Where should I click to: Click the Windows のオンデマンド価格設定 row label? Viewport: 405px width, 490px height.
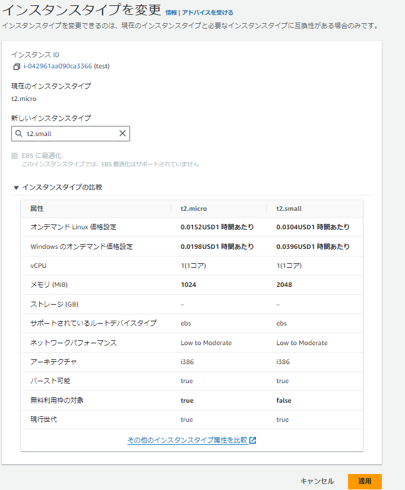[81, 246]
